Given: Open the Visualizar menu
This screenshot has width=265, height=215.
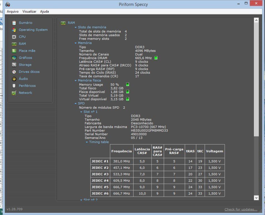Looking at the screenshot, I should pyautogui.click(x=29, y=11).
